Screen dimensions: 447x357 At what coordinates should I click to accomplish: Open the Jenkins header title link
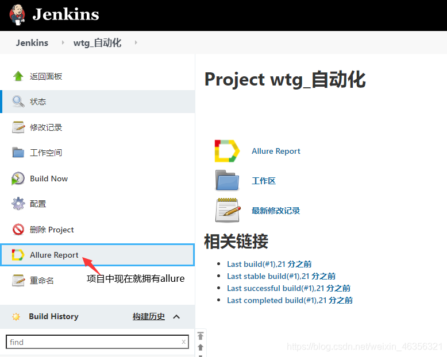pyautogui.click(x=66, y=14)
